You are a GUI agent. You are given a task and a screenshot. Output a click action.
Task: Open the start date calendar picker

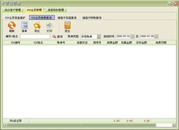click(x=132, y=37)
